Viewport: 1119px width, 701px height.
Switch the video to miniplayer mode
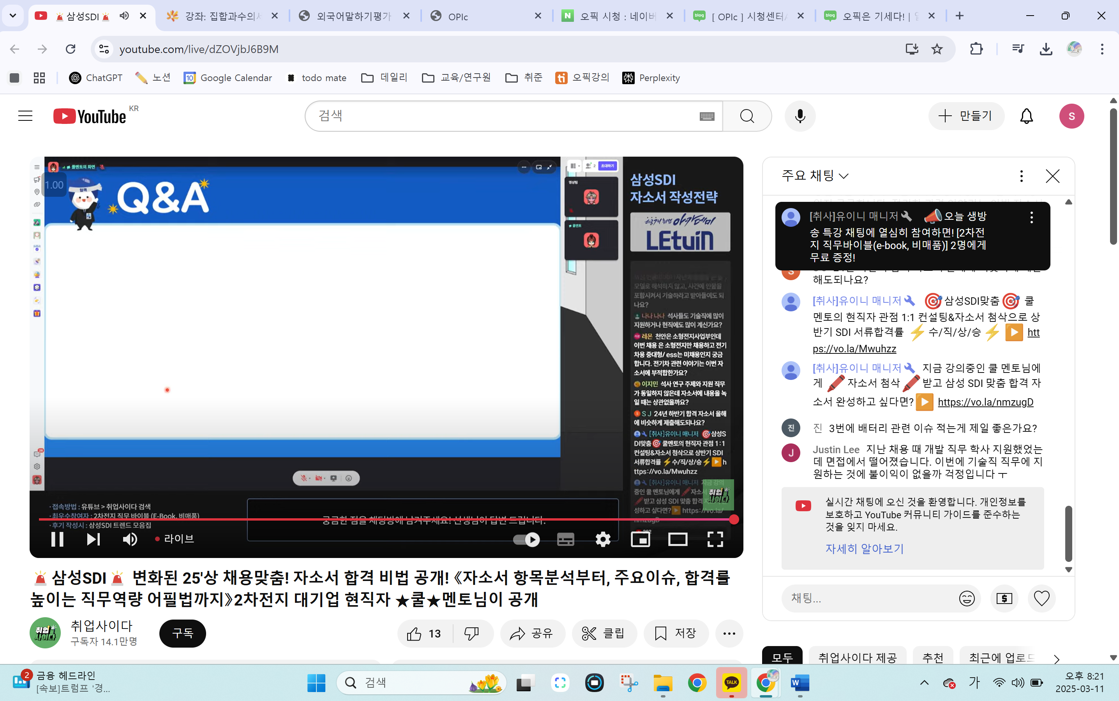640,539
